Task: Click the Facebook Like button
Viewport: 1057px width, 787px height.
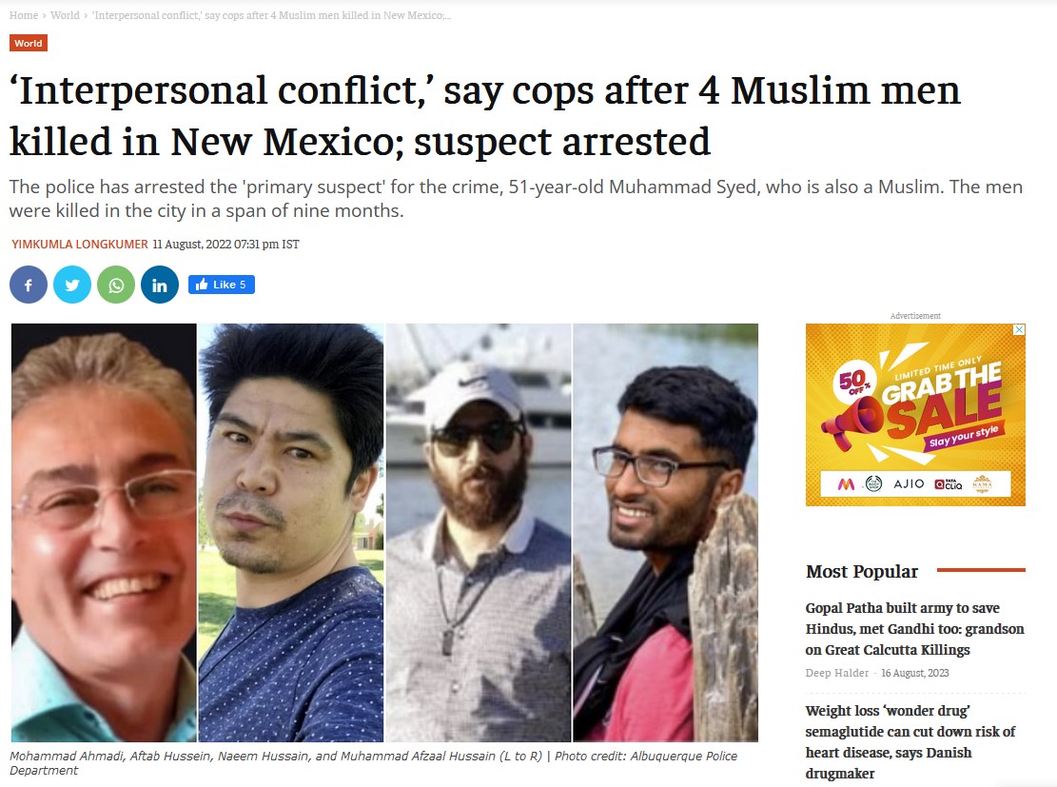Action: pyautogui.click(x=221, y=285)
